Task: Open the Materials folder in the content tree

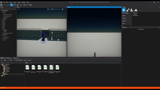Action: point(6,67)
